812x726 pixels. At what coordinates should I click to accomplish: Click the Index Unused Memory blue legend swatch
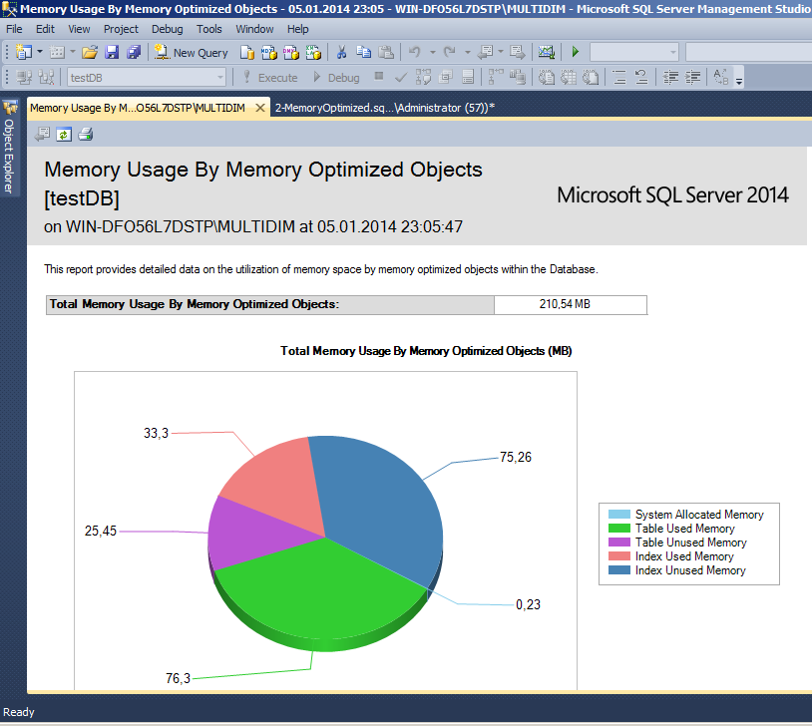click(x=618, y=570)
